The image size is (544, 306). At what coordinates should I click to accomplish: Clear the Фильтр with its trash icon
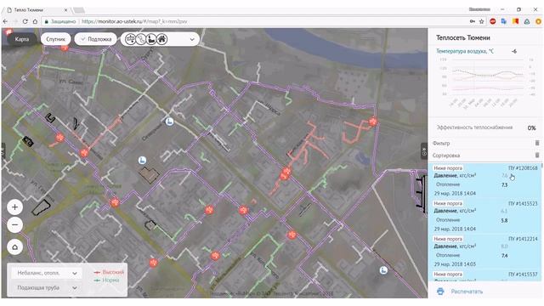click(537, 143)
